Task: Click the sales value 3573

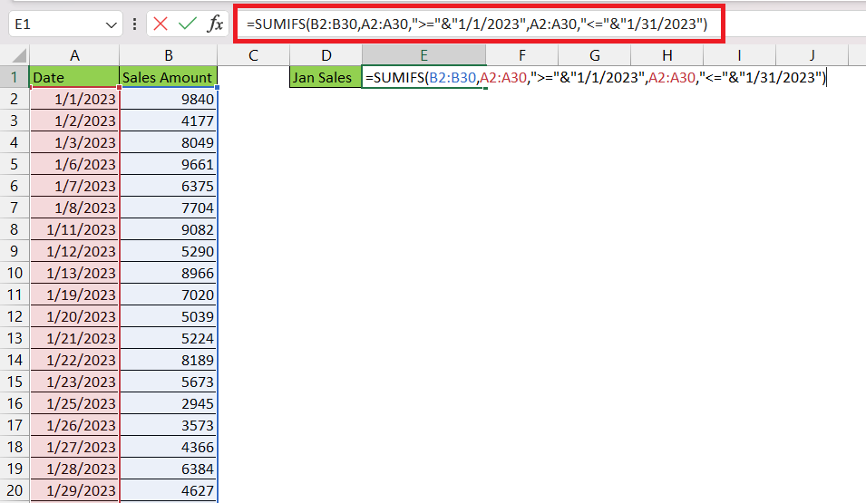Action: (x=169, y=425)
